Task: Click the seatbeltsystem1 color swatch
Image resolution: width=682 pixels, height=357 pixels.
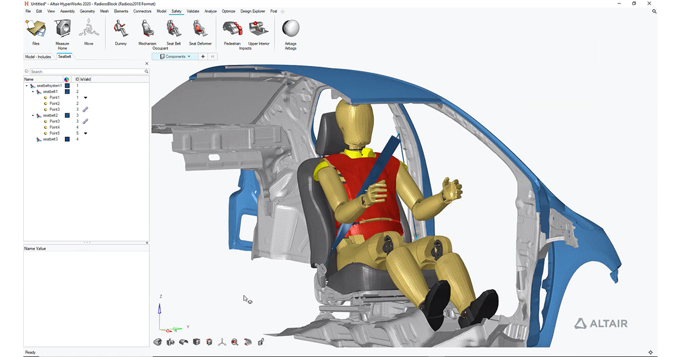Action: pyautogui.click(x=67, y=85)
